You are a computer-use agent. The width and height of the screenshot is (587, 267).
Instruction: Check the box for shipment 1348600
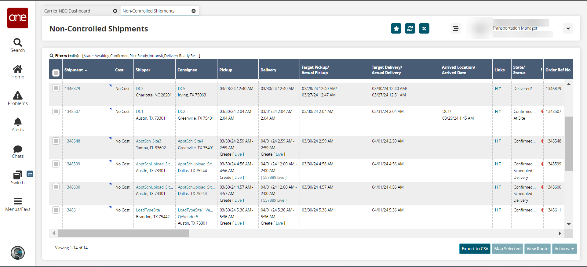(x=56, y=187)
